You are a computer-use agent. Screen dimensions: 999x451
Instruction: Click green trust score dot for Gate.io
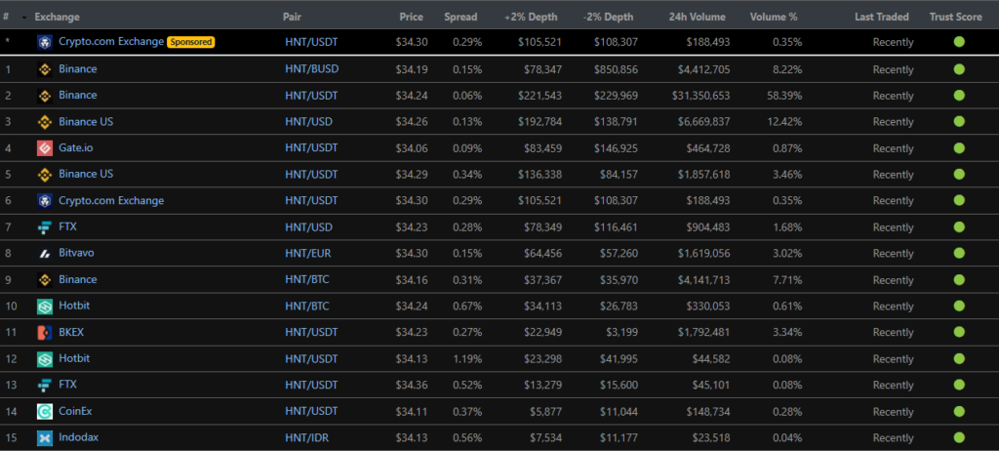pyautogui.click(x=959, y=148)
